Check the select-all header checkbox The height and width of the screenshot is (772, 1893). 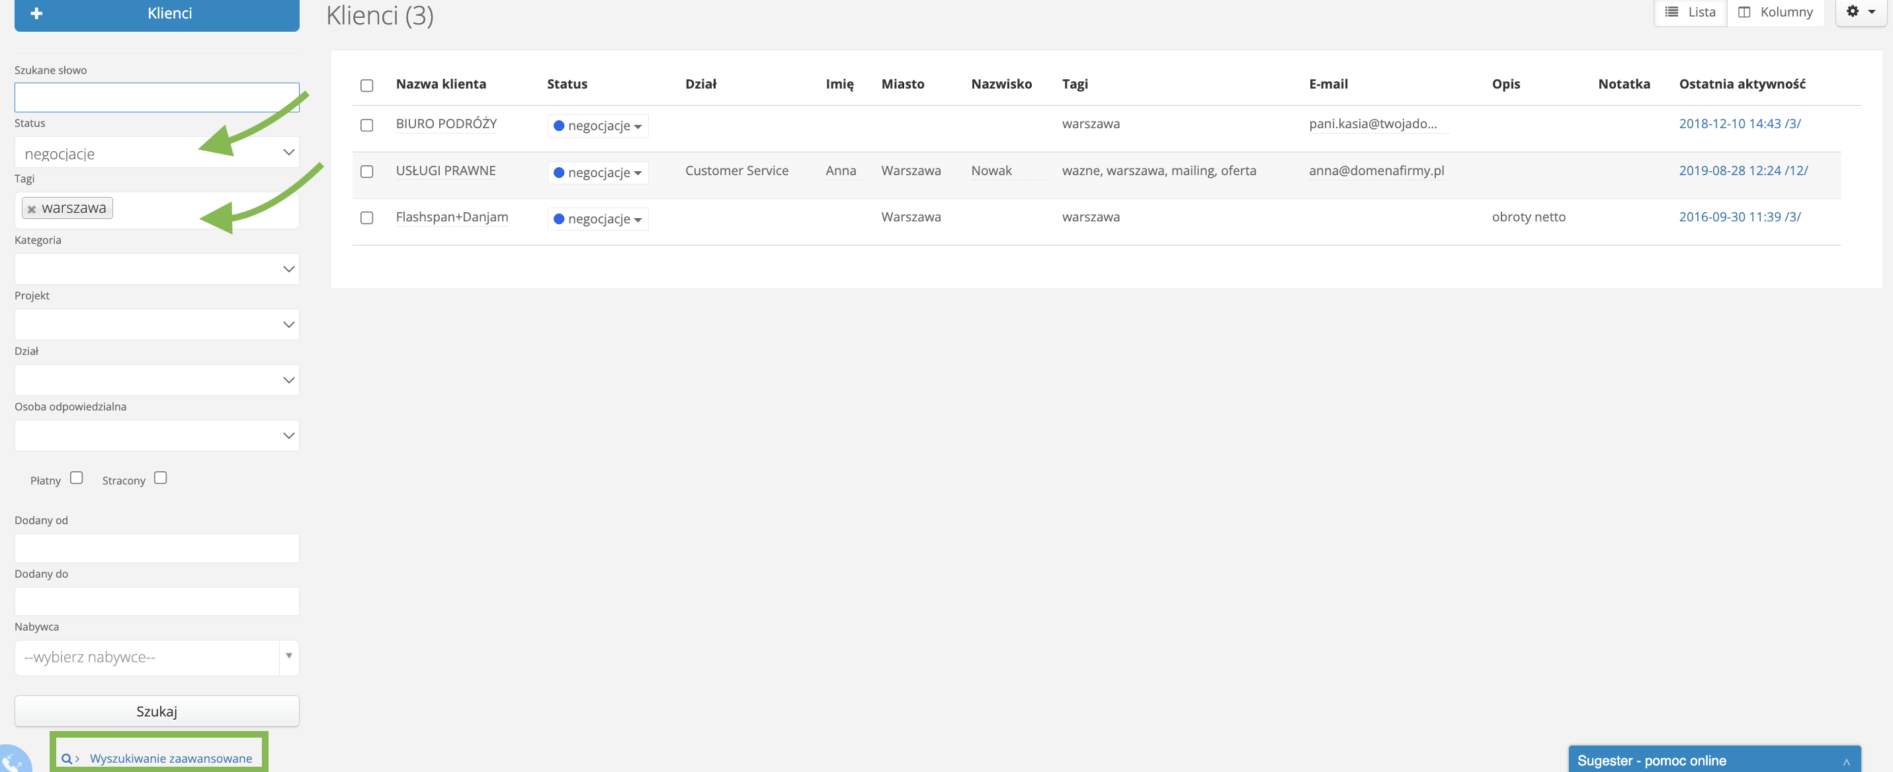pos(366,85)
